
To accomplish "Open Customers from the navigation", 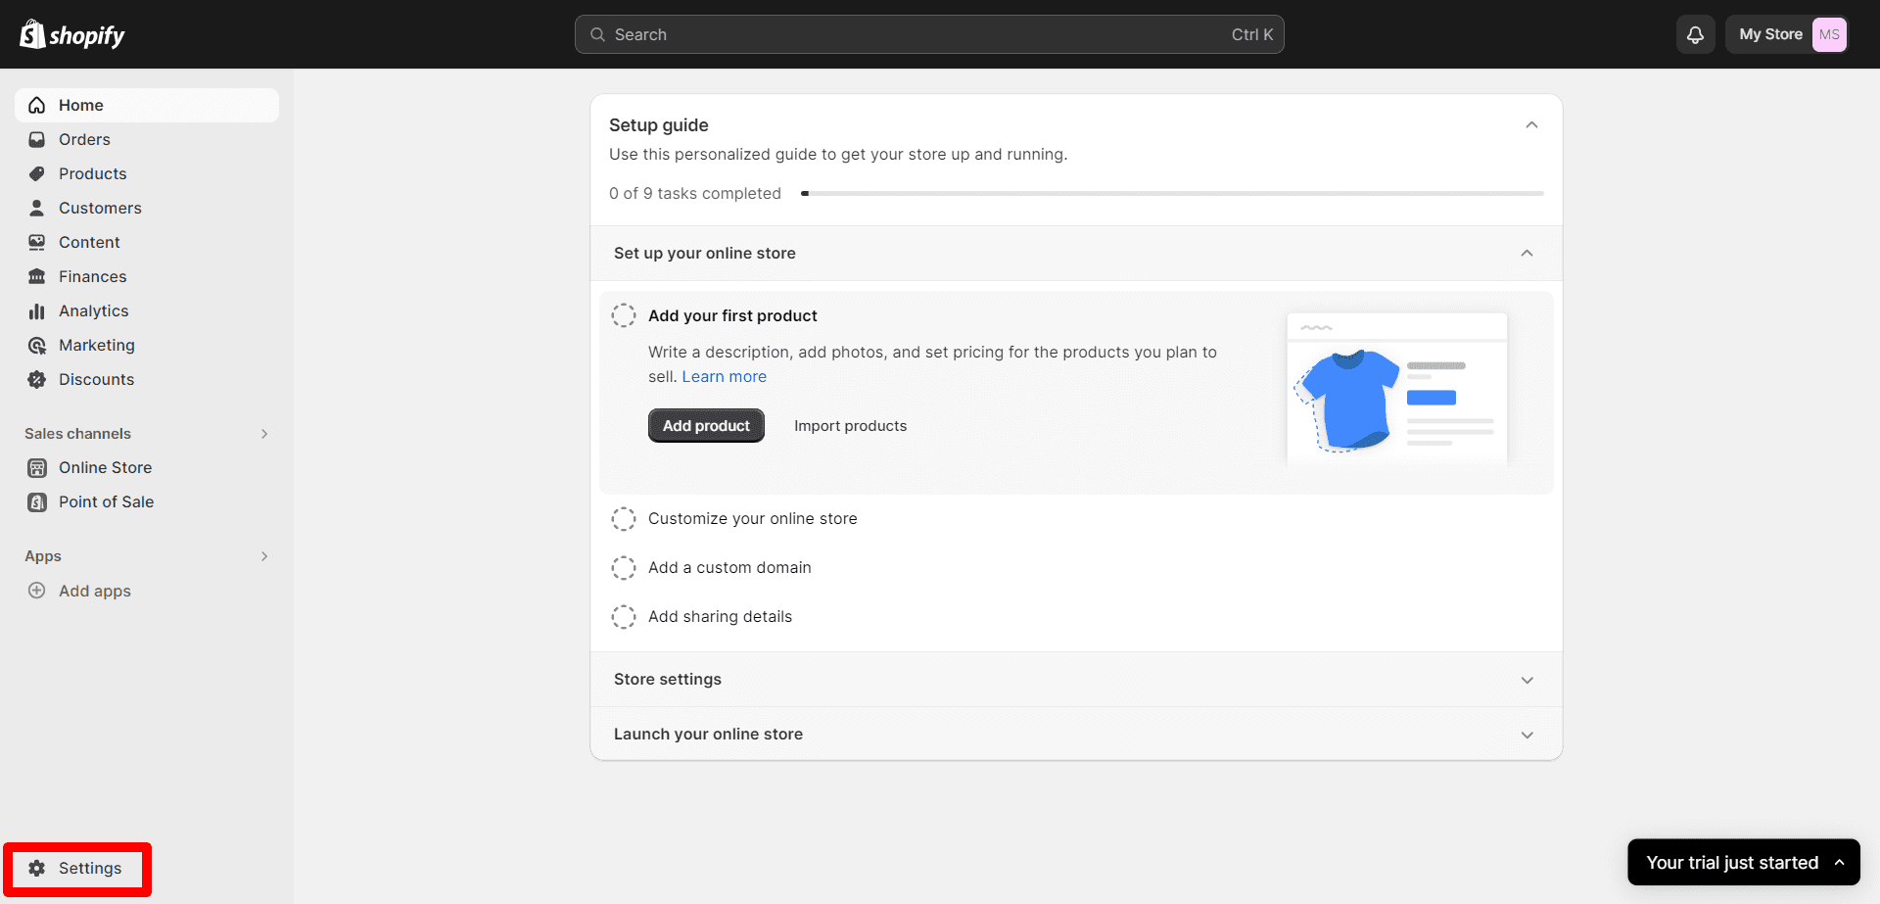I will coord(101,208).
